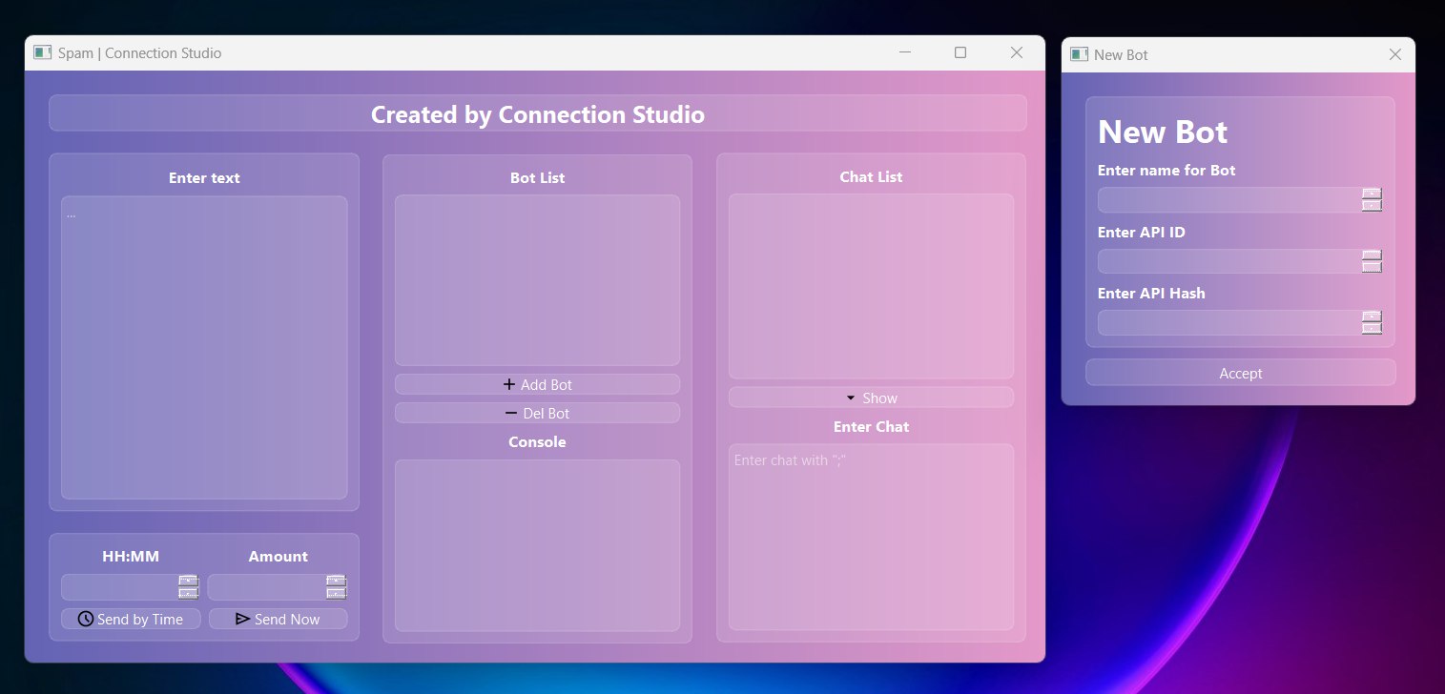The height and width of the screenshot is (694, 1445).
Task: Focus the Enter text message box
Action: (204, 348)
